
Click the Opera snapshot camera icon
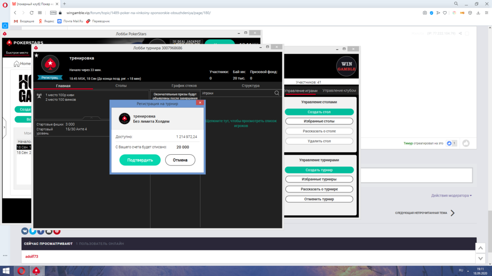coord(425,13)
